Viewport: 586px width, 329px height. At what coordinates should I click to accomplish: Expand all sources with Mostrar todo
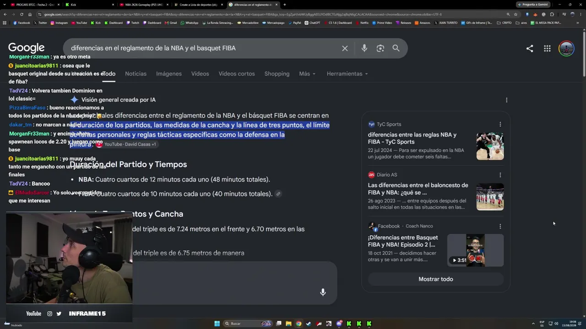(x=436, y=279)
